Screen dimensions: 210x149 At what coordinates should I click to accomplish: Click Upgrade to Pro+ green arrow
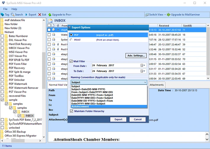[50, 14]
